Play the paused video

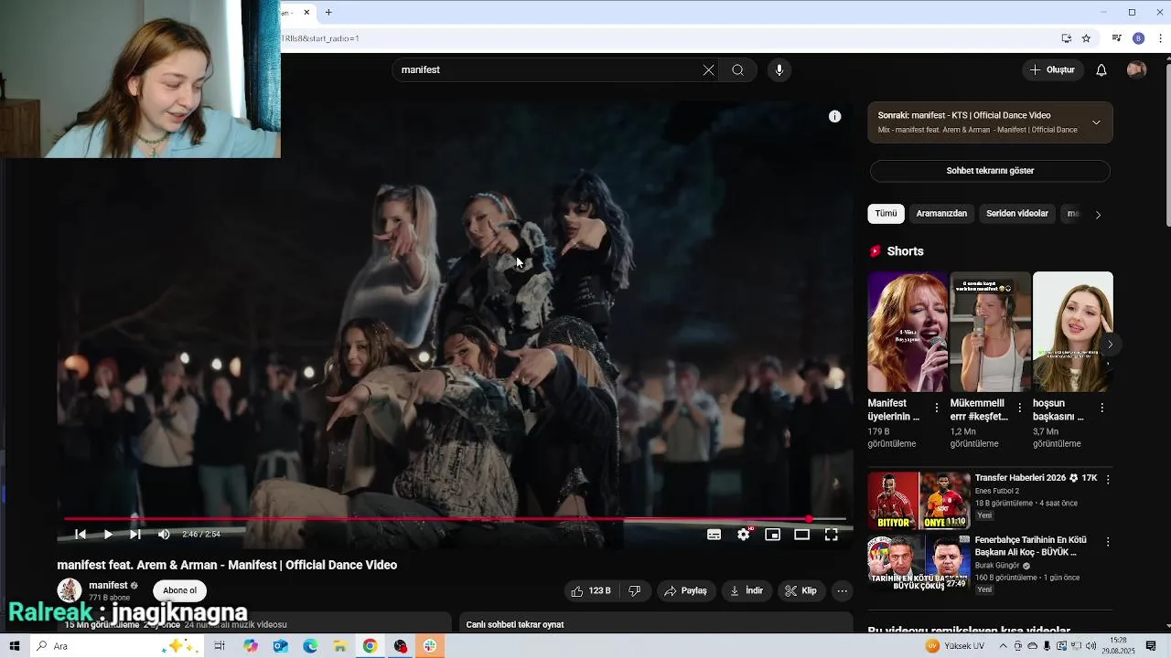tap(108, 535)
